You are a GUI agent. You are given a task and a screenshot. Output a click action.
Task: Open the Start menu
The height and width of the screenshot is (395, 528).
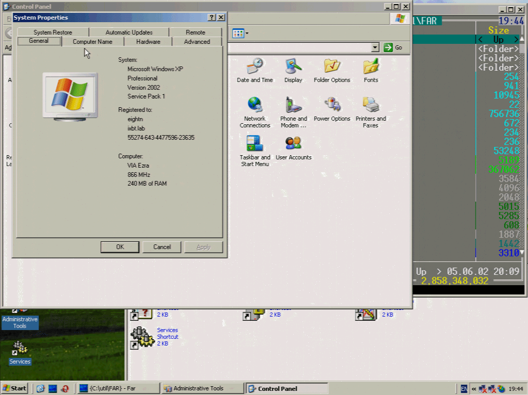click(14, 388)
